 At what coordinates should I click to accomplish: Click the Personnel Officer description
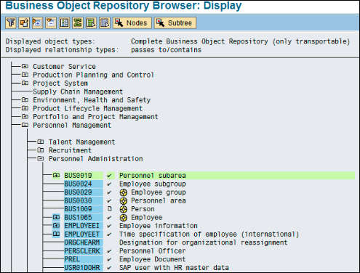click(153, 251)
